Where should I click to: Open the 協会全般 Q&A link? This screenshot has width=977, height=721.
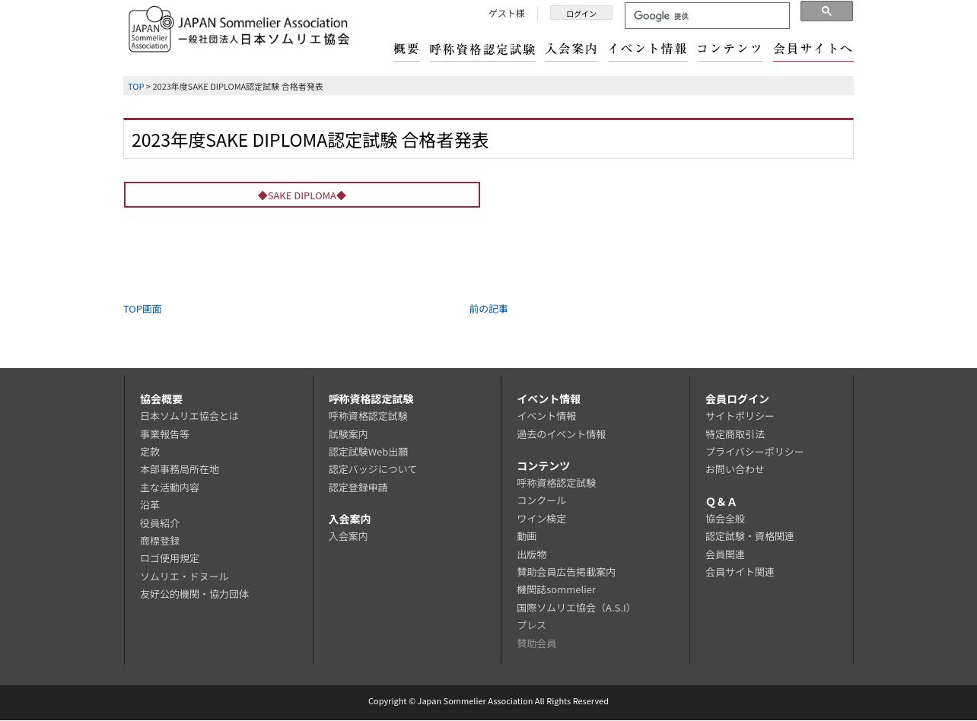click(725, 519)
